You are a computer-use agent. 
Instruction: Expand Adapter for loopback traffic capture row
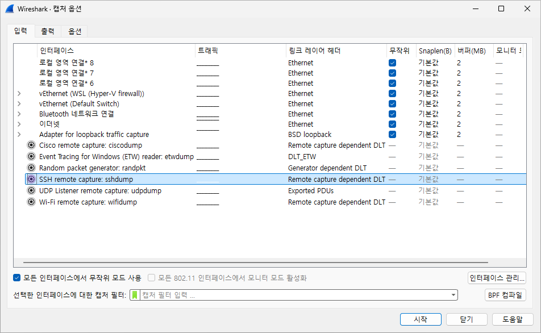pos(19,134)
